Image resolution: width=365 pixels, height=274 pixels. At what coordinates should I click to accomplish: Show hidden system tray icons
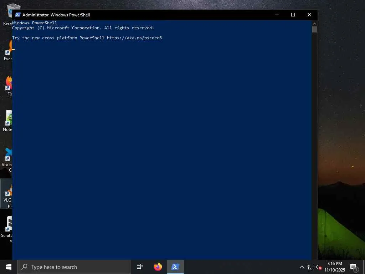(302, 267)
